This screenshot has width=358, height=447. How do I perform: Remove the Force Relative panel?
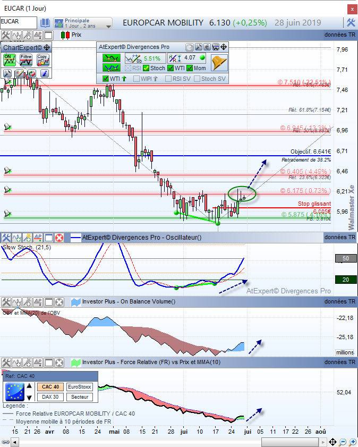pyautogui.click(x=59, y=362)
